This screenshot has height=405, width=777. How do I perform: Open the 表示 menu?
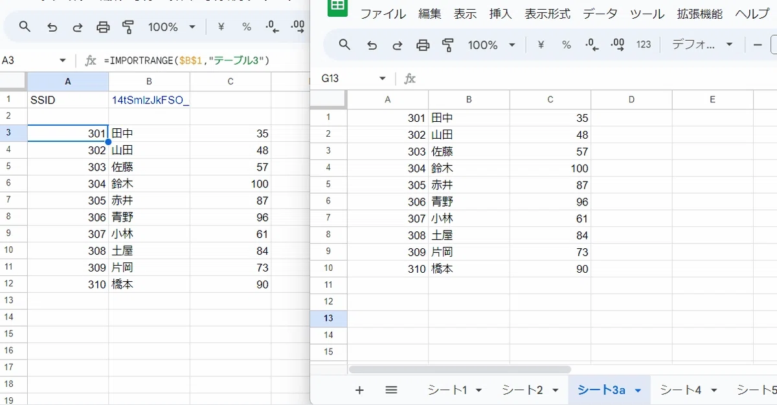click(465, 14)
